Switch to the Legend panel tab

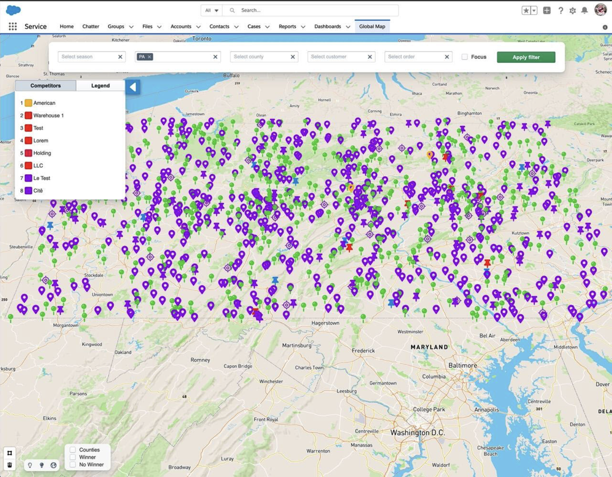pyautogui.click(x=100, y=86)
